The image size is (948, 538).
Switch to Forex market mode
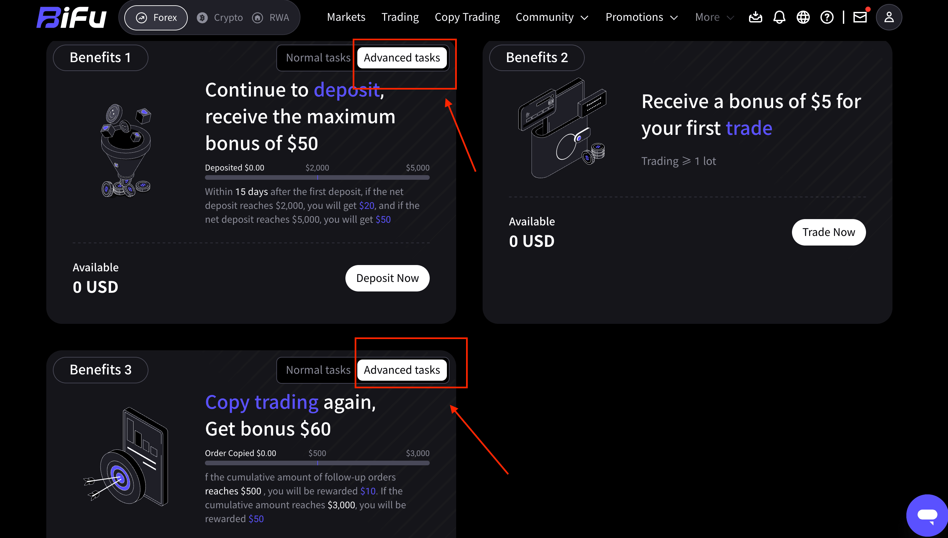click(156, 18)
